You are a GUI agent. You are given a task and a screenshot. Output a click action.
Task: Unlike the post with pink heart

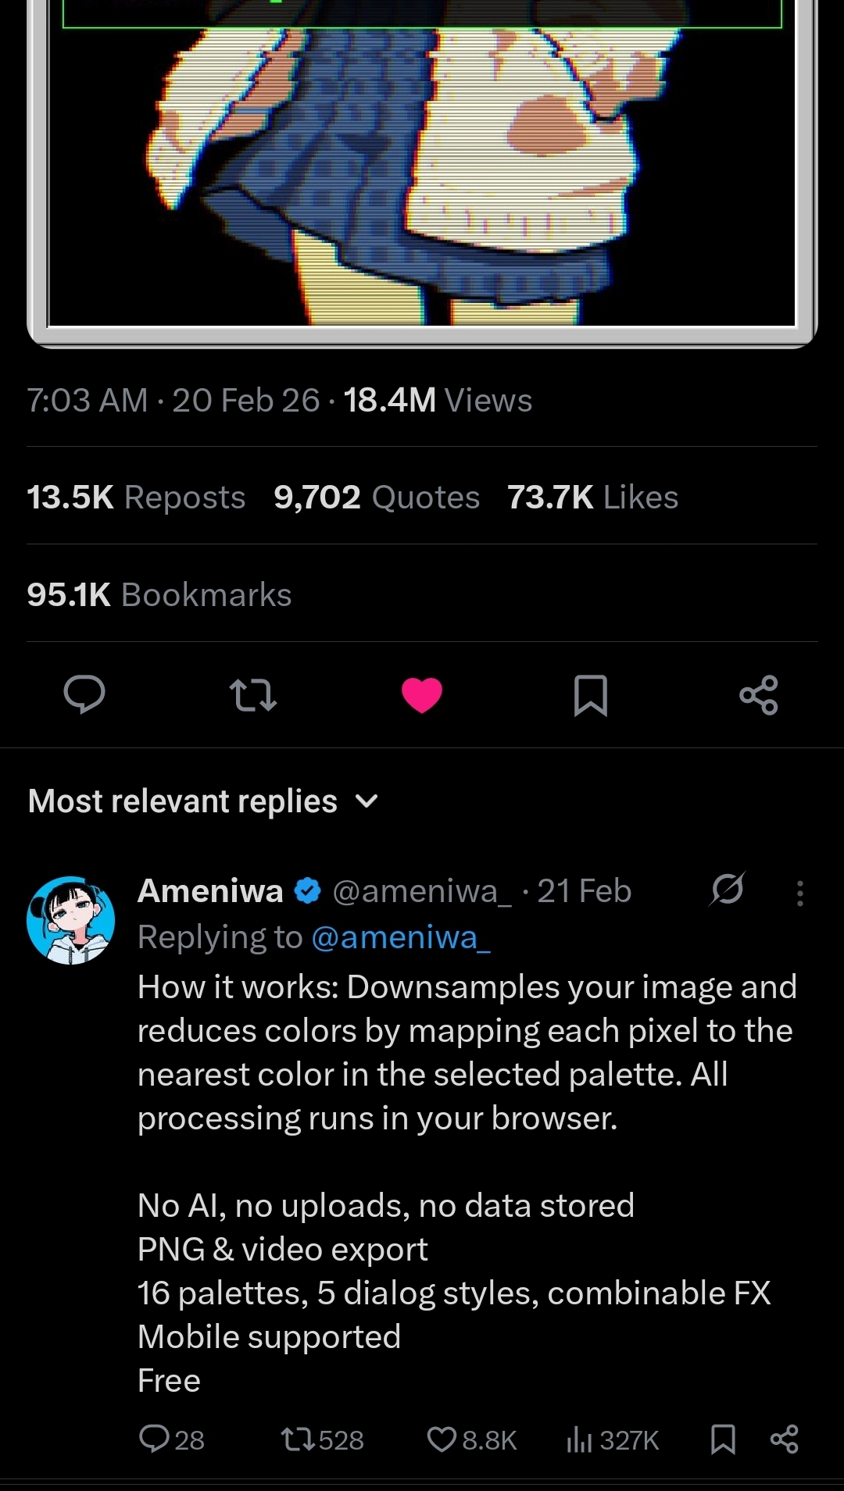point(422,694)
